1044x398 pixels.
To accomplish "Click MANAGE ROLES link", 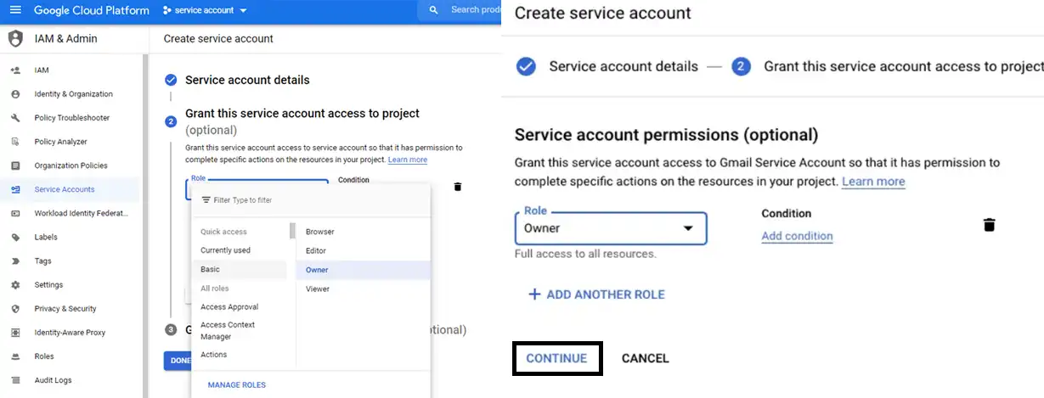I will (x=236, y=385).
